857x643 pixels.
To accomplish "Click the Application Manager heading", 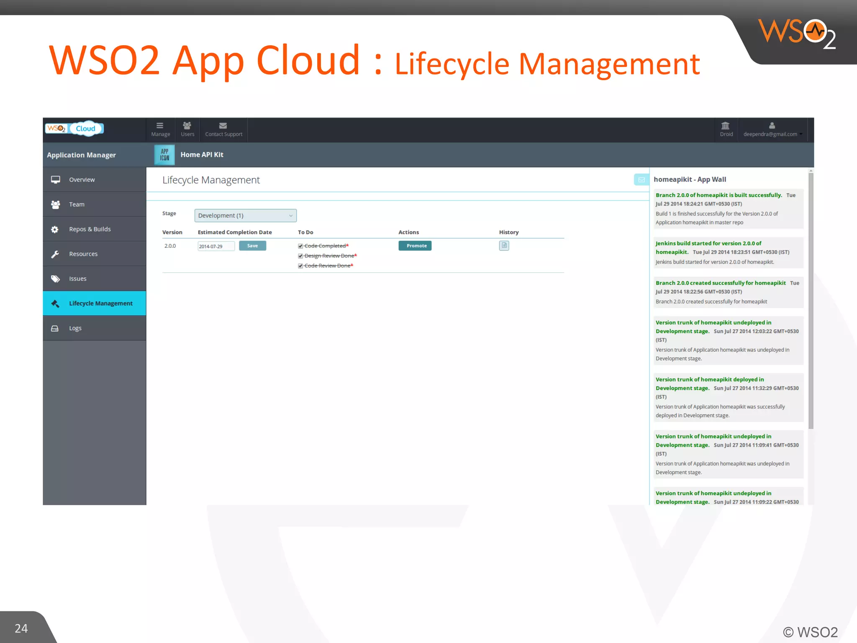I will point(81,155).
